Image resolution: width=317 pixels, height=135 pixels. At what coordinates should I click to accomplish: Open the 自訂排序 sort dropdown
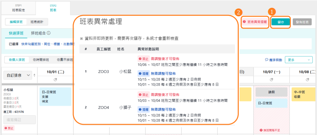[18, 75]
